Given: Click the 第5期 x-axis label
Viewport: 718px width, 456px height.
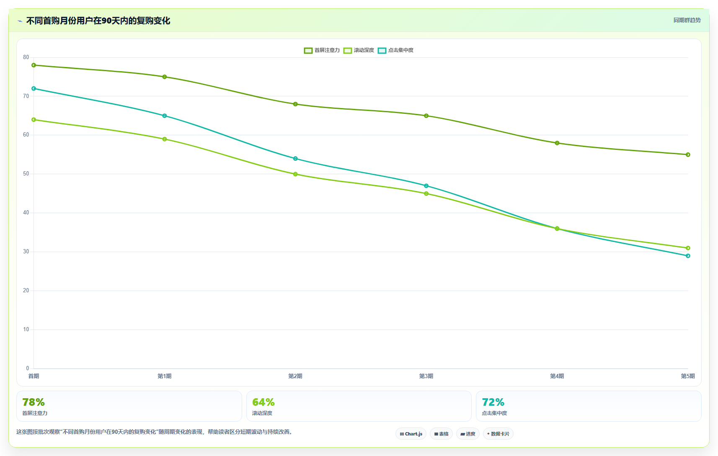Looking at the screenshot, I should [688, 376].
